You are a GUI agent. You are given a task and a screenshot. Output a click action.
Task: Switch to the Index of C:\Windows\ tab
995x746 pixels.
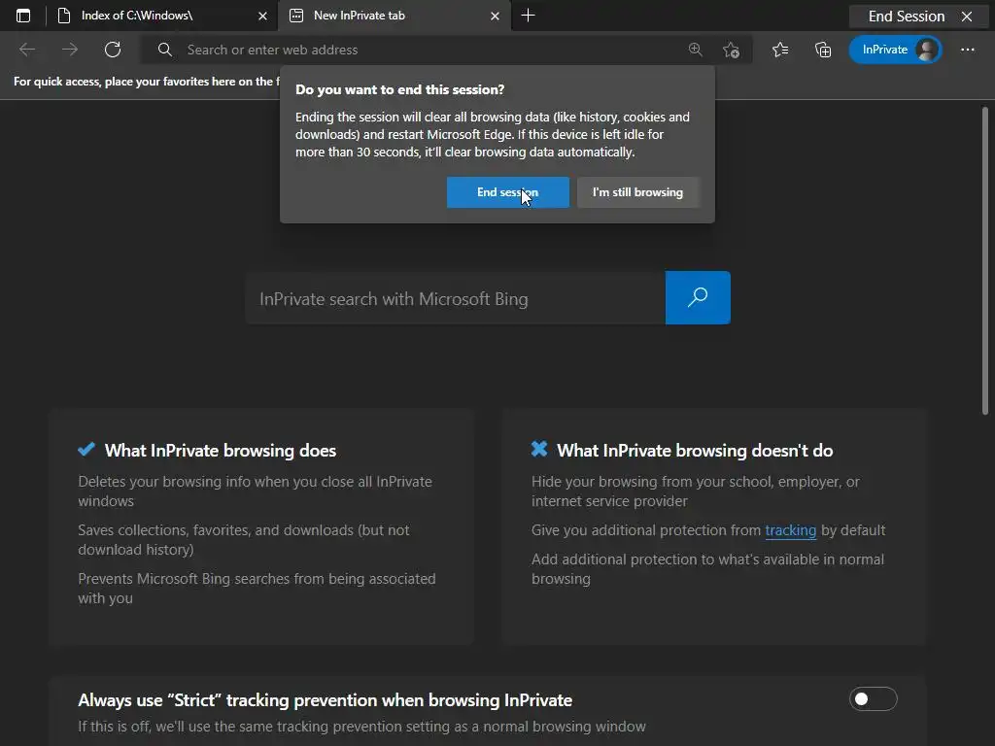pos(163,16)
